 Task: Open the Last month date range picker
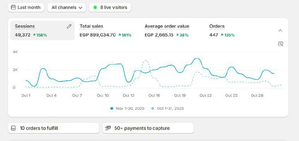[x=26, y=7]
